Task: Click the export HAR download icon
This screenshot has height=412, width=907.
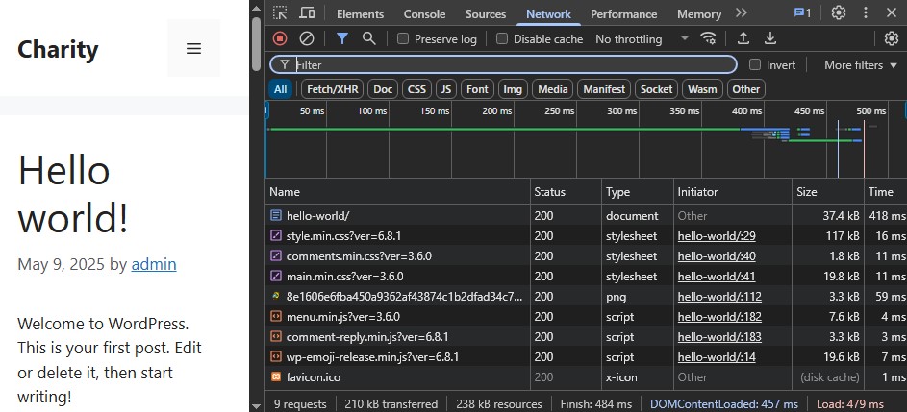Action: [769, 38]
